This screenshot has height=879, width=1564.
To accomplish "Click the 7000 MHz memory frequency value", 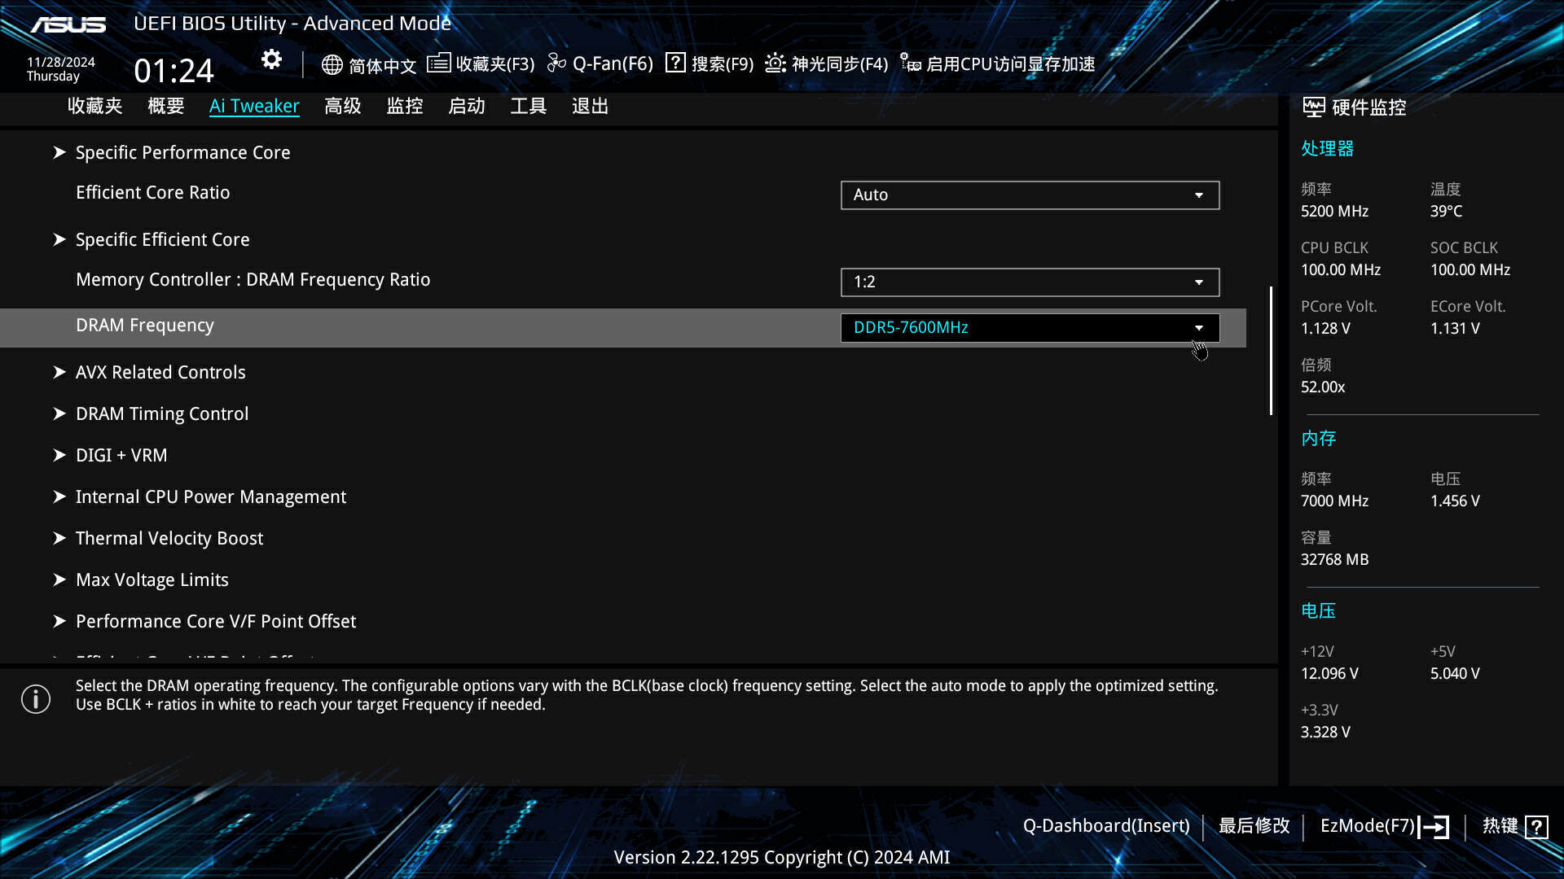I will coord(1335,501).
